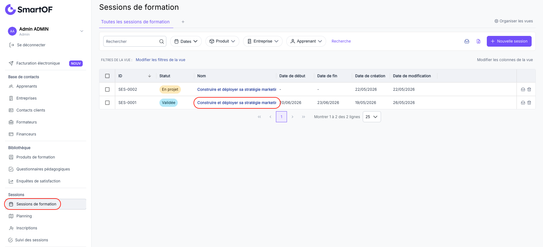The height and width of the screenshot is (247, 543).
Task: Click the Date de modification column header
Action: pos(412,76)
